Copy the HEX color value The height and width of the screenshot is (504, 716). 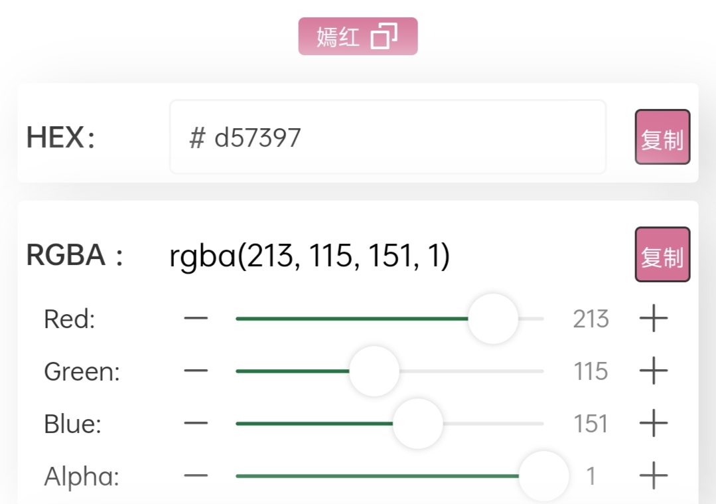662,137
